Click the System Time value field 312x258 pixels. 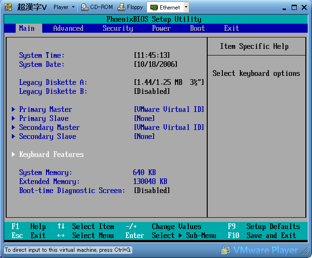pyautogui.click(x=152, y=55)
